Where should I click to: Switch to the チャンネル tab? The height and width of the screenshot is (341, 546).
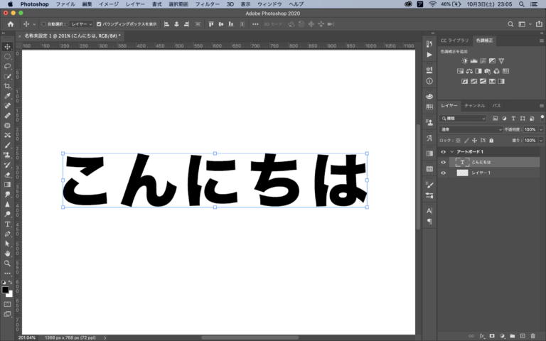(474, 106)
